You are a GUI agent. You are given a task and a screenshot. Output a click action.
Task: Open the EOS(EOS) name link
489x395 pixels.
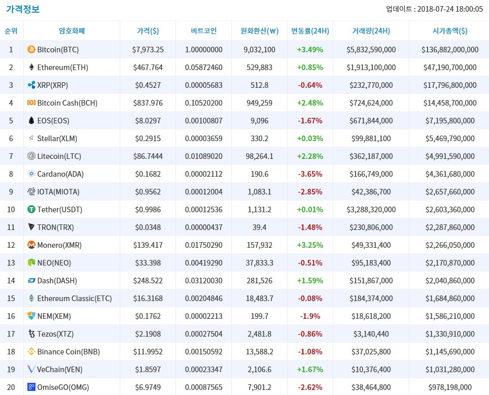[53, 121]
